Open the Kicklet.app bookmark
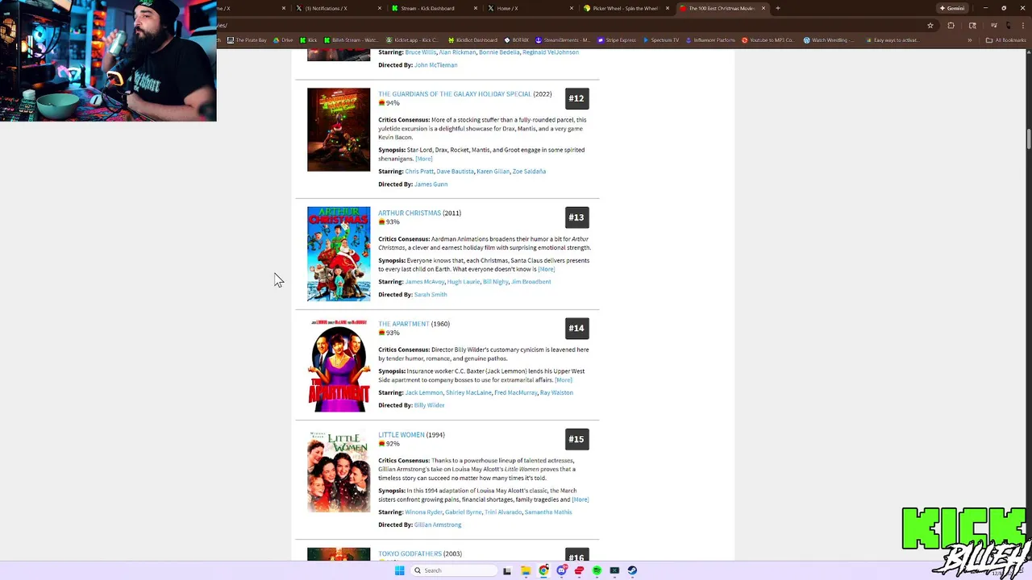The height and width of the screenshot is (580, 1032). click(x=412, y=40)
